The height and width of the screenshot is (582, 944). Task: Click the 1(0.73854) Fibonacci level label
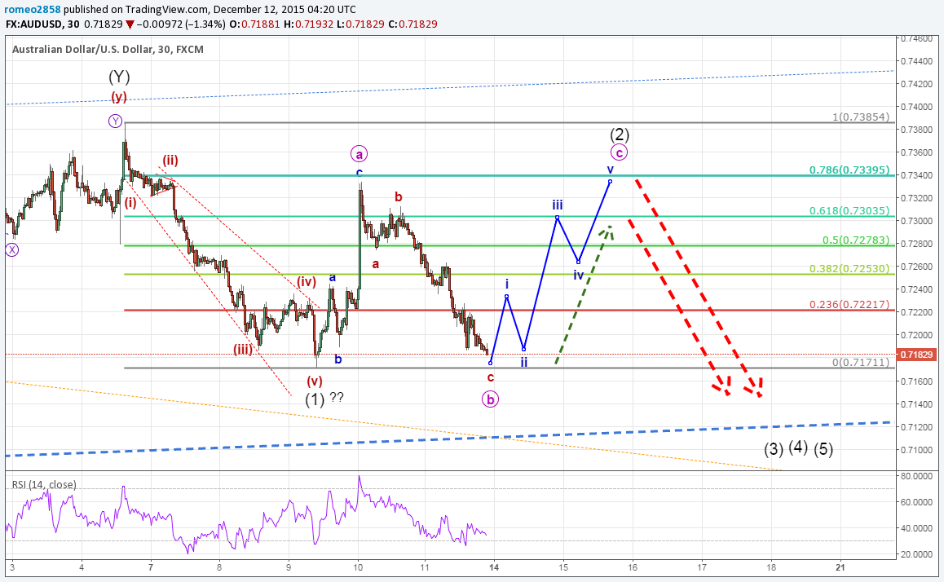861,117
